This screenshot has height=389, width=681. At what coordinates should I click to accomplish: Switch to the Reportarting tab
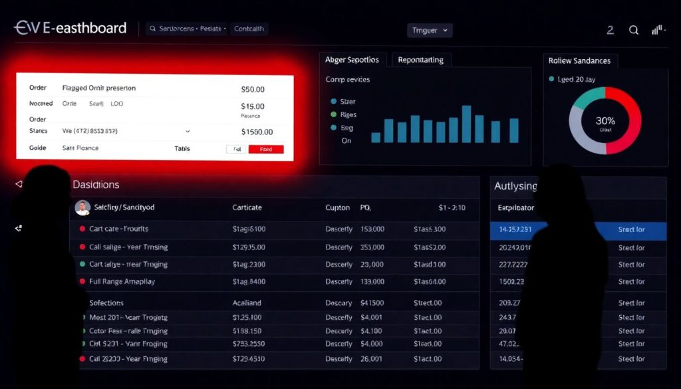pos(420,60)
